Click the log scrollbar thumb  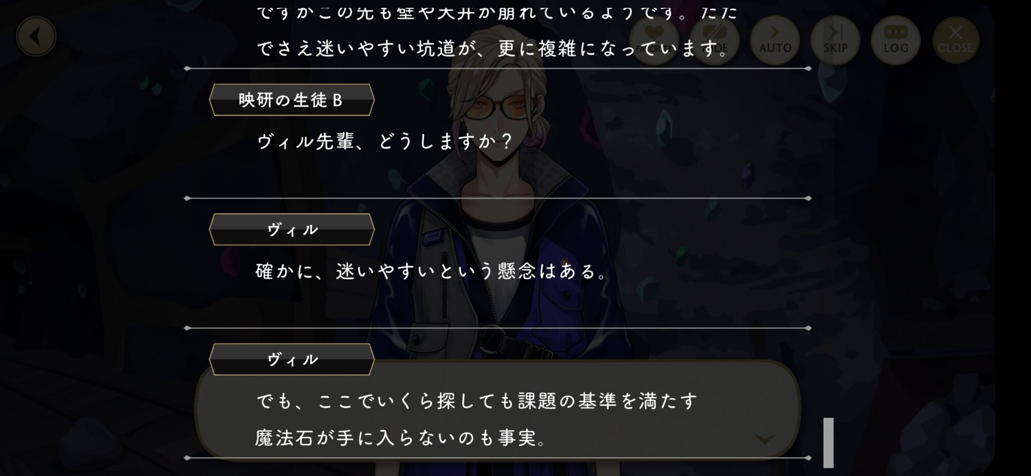click(828, 442)
